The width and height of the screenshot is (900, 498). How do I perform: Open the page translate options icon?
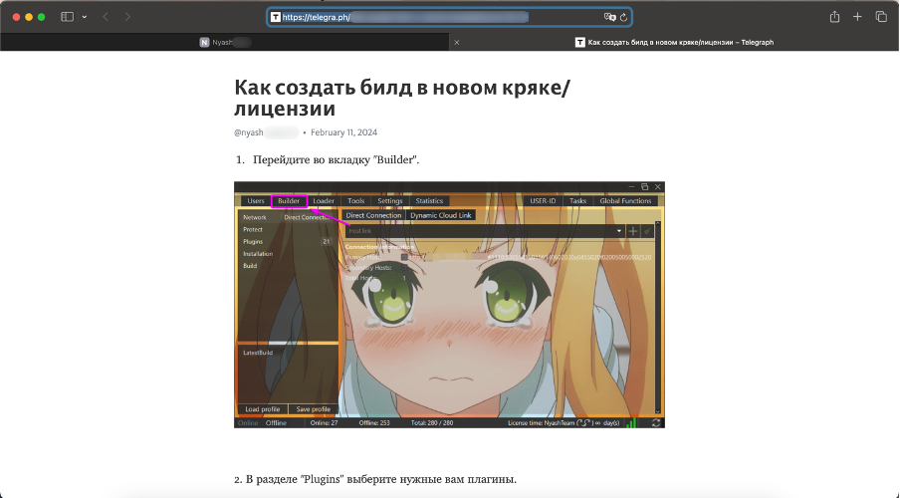point(609,17)
